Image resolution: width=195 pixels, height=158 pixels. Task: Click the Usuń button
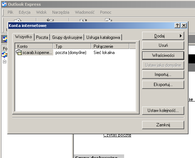[163, 45]
